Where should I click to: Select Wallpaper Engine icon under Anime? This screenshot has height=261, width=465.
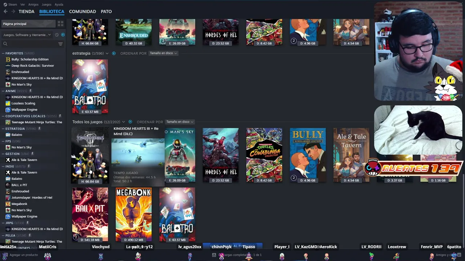8,109
